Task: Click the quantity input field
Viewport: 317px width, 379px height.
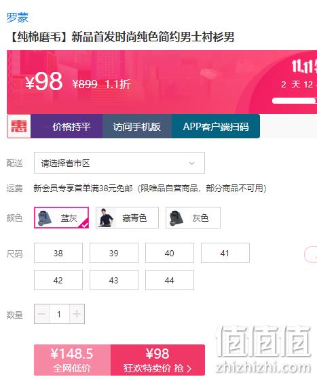Action: tap(59, 314)
